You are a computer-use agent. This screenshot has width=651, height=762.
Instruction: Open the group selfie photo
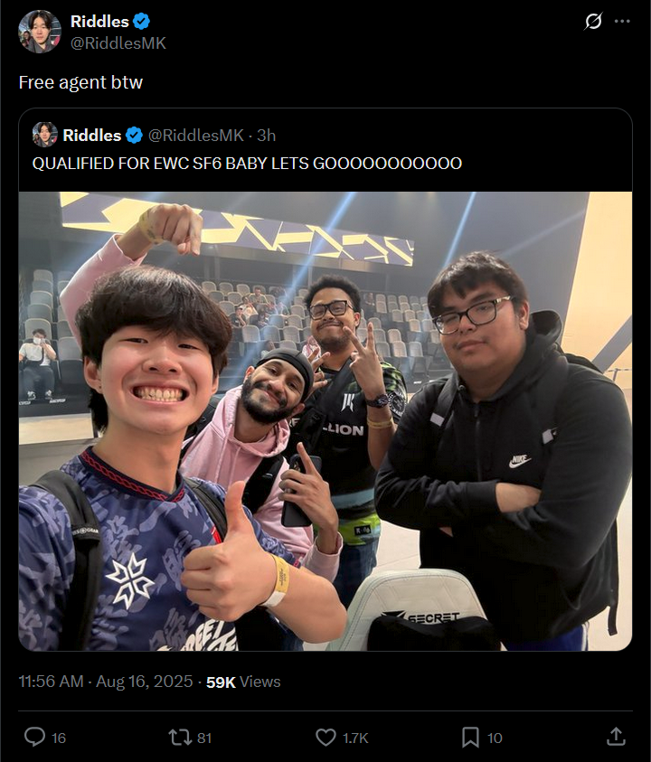(325, 421)
